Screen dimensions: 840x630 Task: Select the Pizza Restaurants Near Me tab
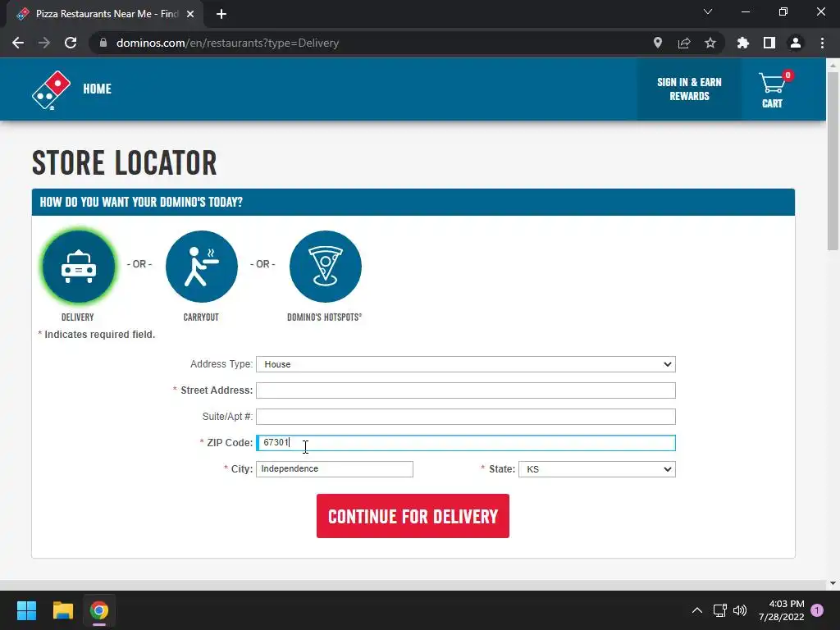[106, 14]
